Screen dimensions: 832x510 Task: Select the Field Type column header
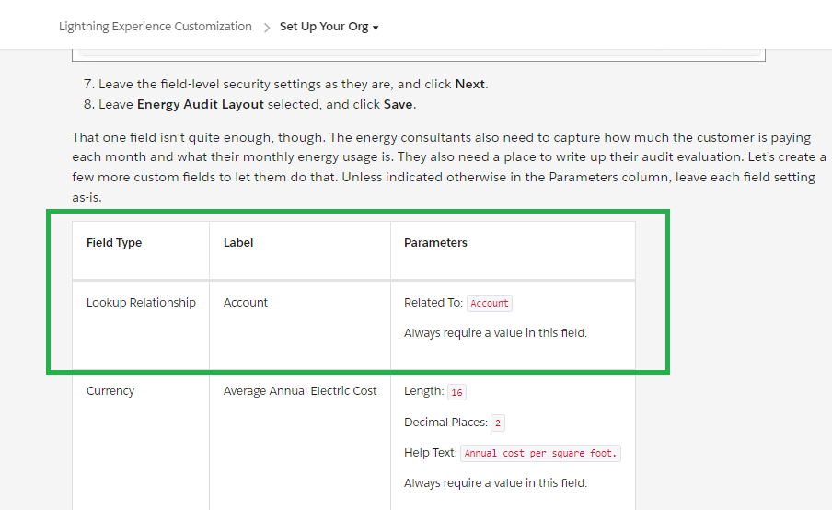pyautogui.click(x=114, y=243)
